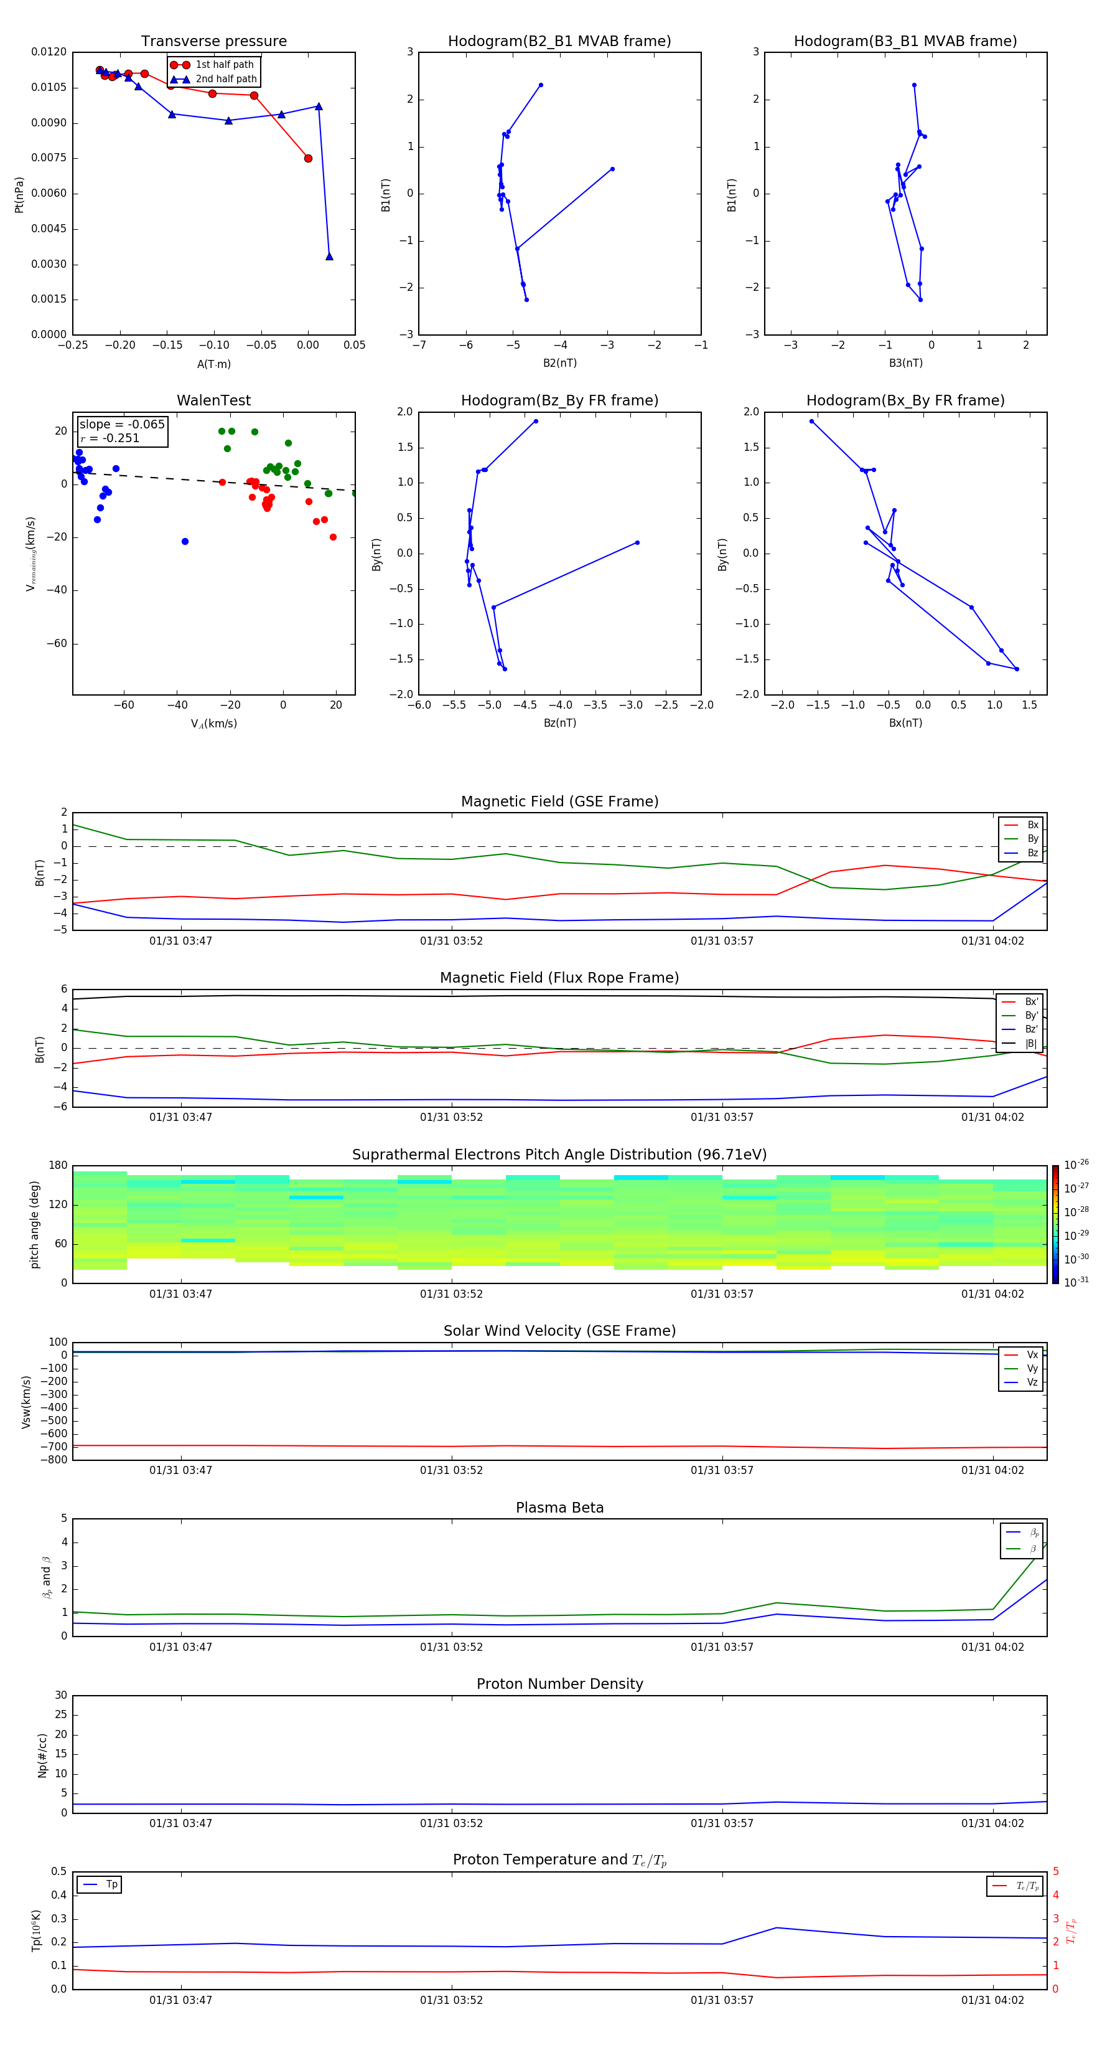Click 'Solar Wind Velocity (GSE Frame)' title
The image size is (1120, 2055).
pos(559,1331)
